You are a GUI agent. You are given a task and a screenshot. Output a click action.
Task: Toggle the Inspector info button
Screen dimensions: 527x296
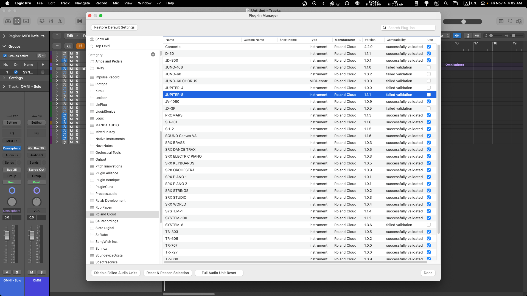click(17, 21)
